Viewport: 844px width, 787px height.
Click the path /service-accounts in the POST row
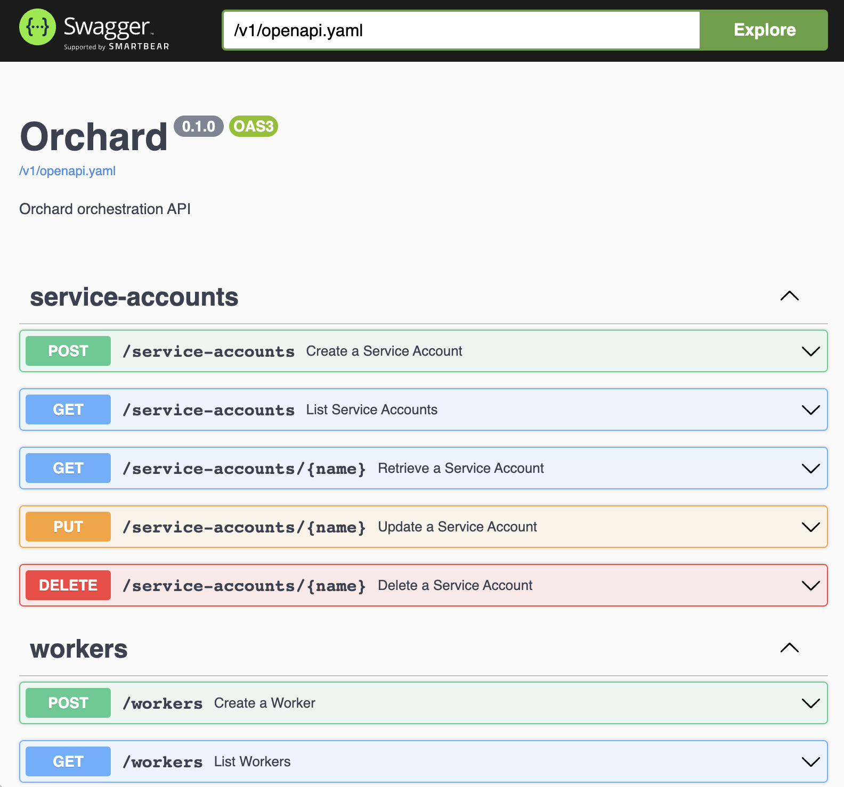pyautogui.click(x=208, y=351)
